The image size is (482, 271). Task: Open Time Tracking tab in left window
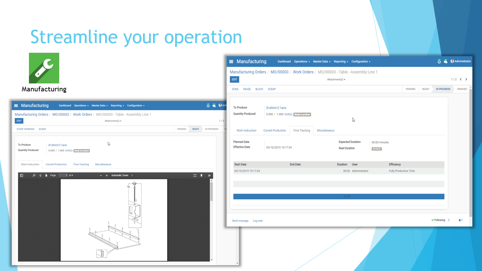tap(81, 164)
